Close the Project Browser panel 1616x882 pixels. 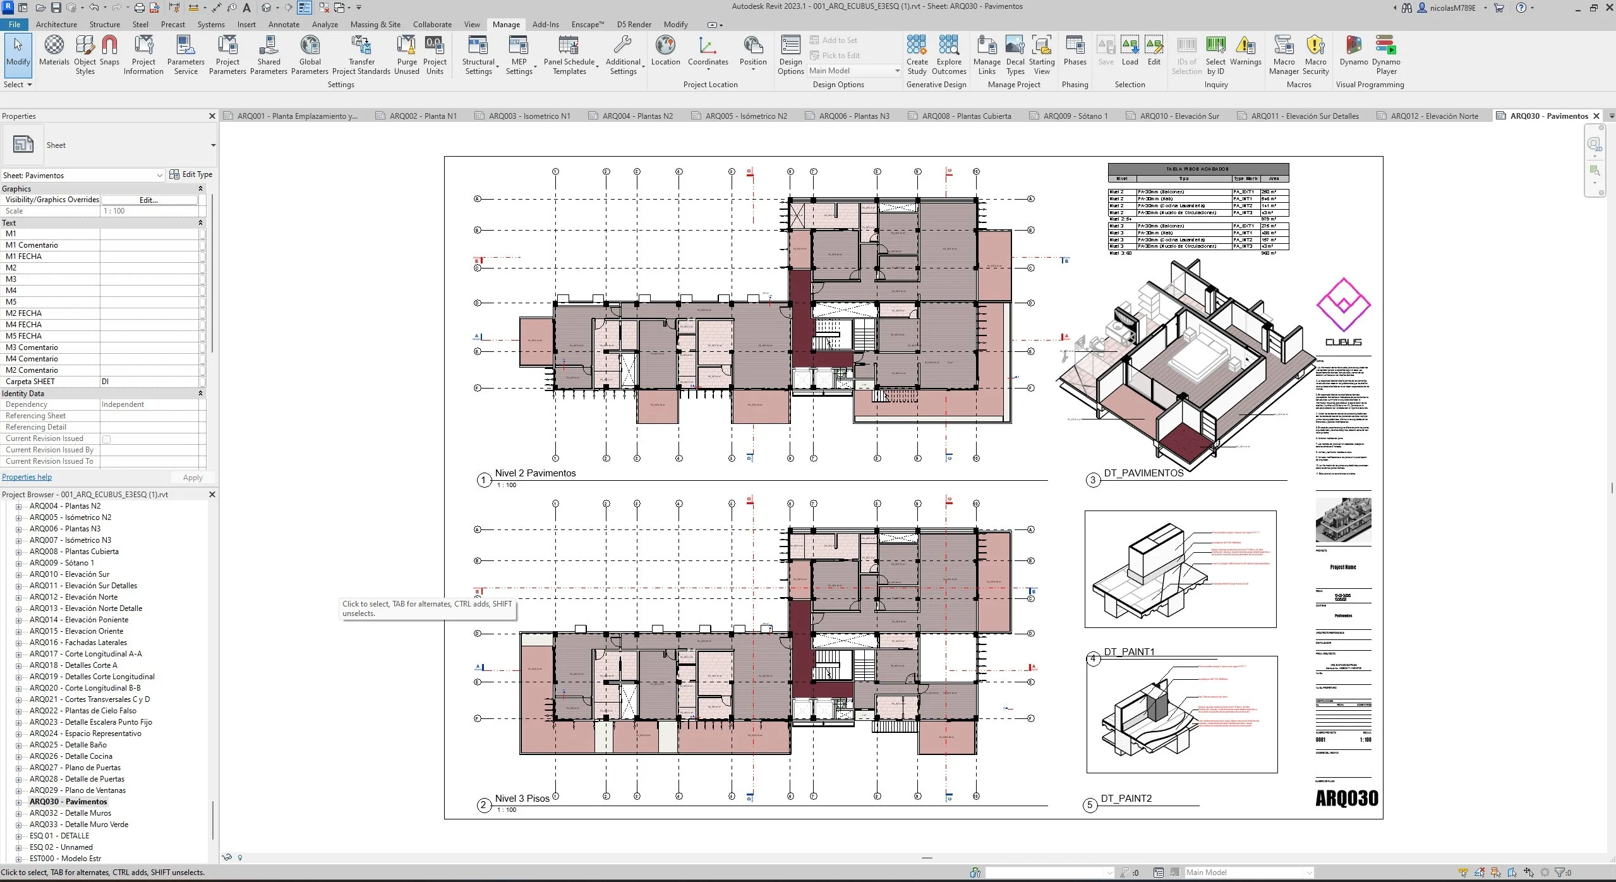(212, 495)
